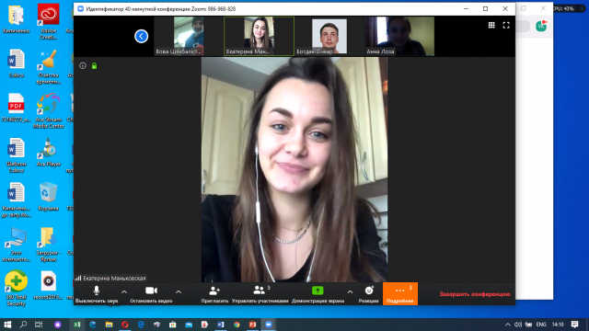Open Google Chrome from taskbar
The image size is (589, 331).
237,325
